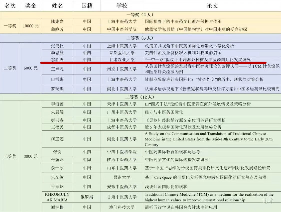Click the paper title mentioning CiteSpace

[x=206, y=177]
